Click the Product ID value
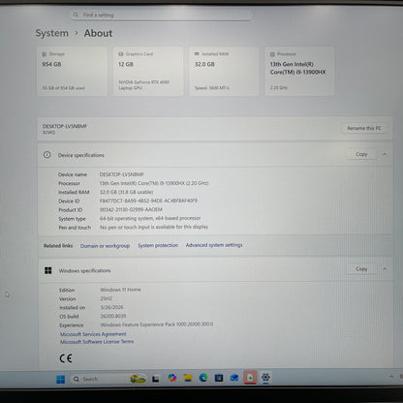This screenshot has height=403, width=403. point(131,209)
